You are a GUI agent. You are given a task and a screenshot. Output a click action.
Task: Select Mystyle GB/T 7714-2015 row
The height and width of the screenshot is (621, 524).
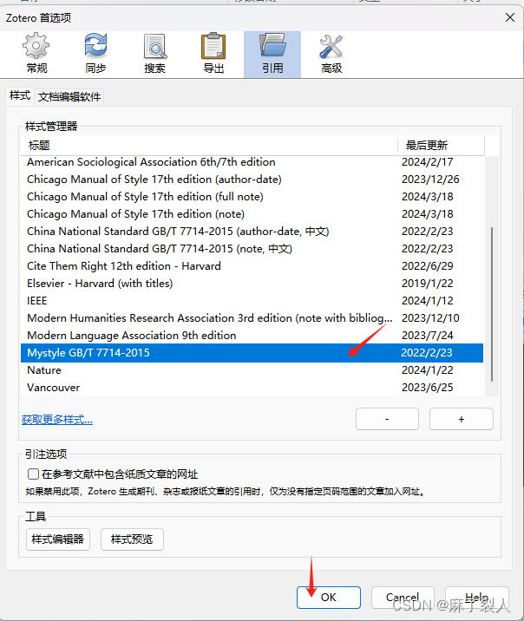[x=252, y=353]
